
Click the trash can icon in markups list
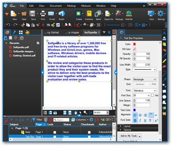point(46,120)
